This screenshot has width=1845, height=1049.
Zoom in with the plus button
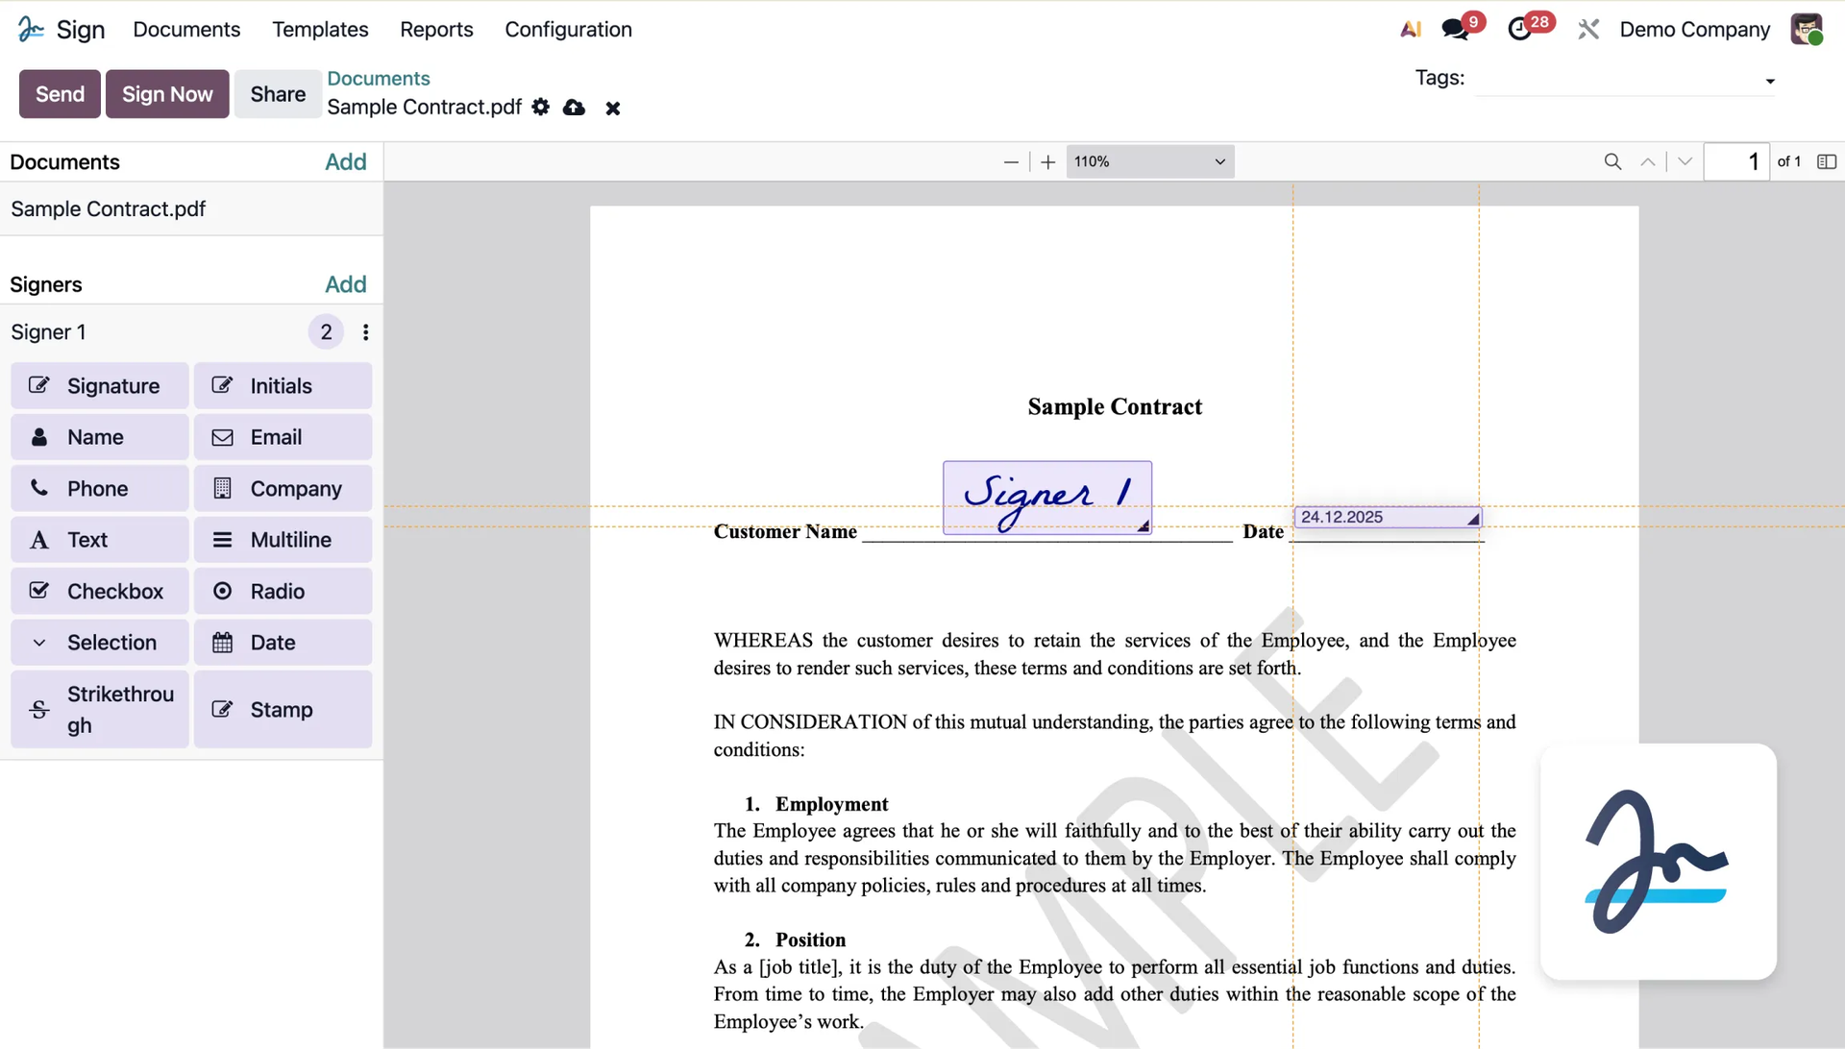1048,162
